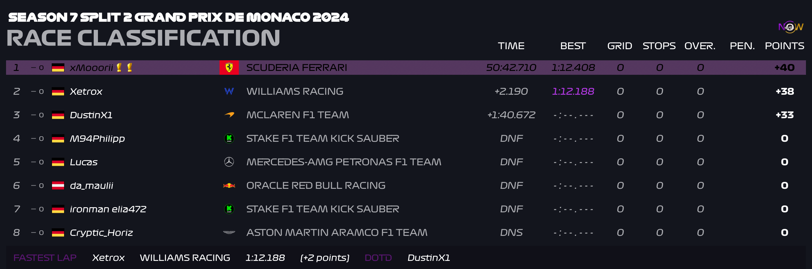Select the POINTS column header
The image size is (812, 269).
point(784,46)
